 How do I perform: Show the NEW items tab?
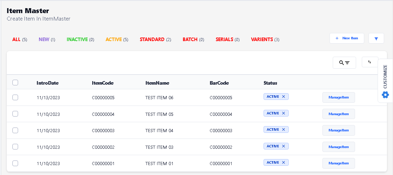click(44, 39)
